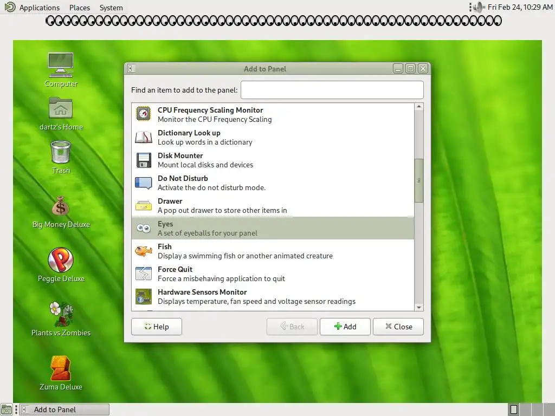Select the Do Not Disturb icon
This screenshot has width=555, height=416.
coord(143,183)
